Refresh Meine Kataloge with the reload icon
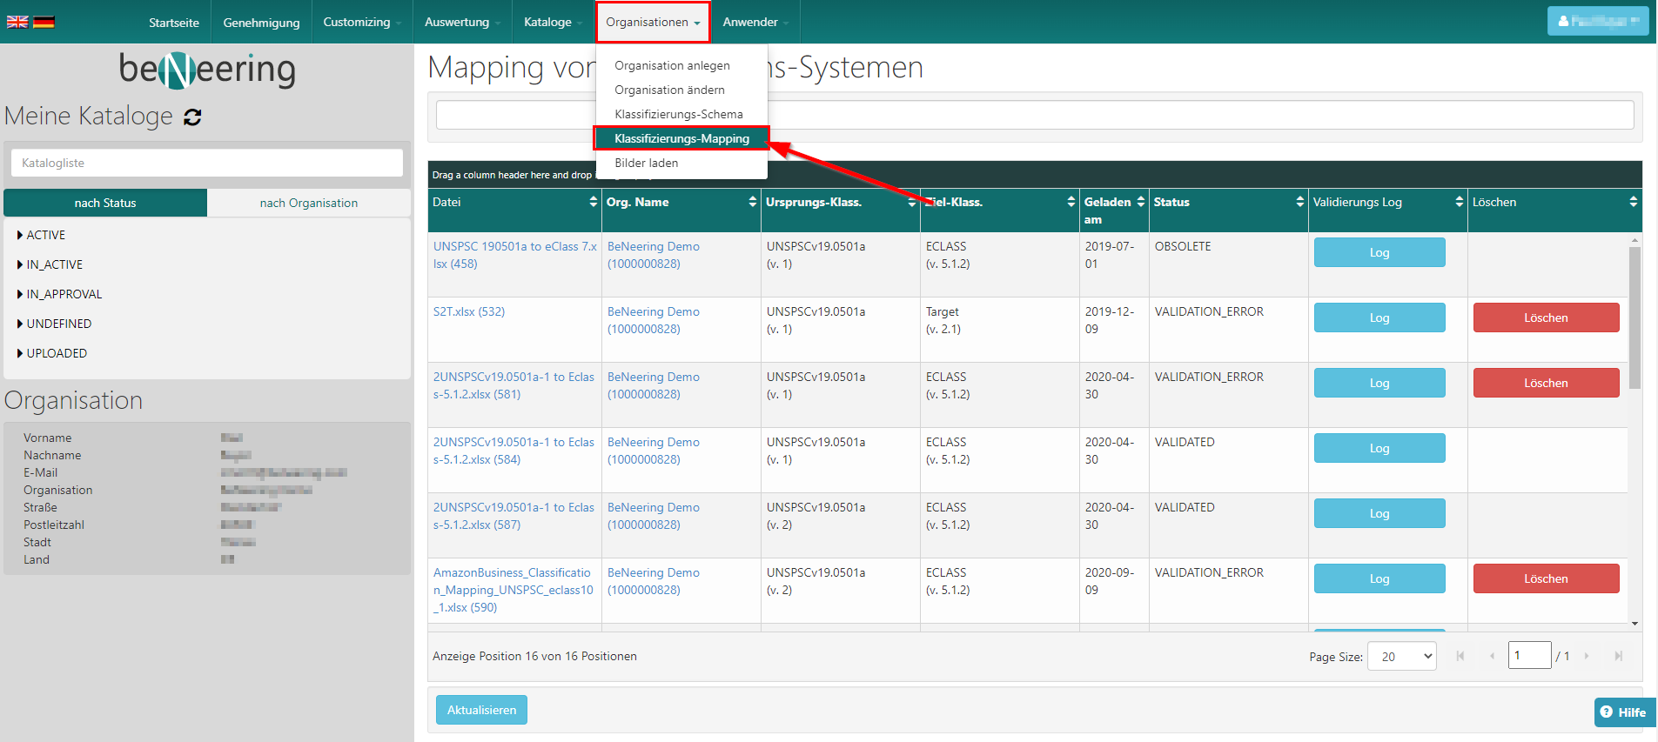This screenshot has width=1658, height=742. pos(192,117)
